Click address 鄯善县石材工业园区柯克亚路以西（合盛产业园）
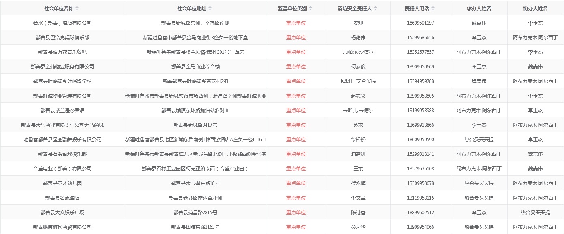This screenshot has height=234, width=564. click(195, 169)
